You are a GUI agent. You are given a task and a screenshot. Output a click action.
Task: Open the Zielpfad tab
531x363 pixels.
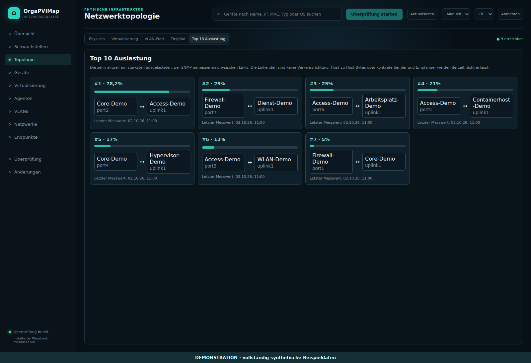click(178, 39)
